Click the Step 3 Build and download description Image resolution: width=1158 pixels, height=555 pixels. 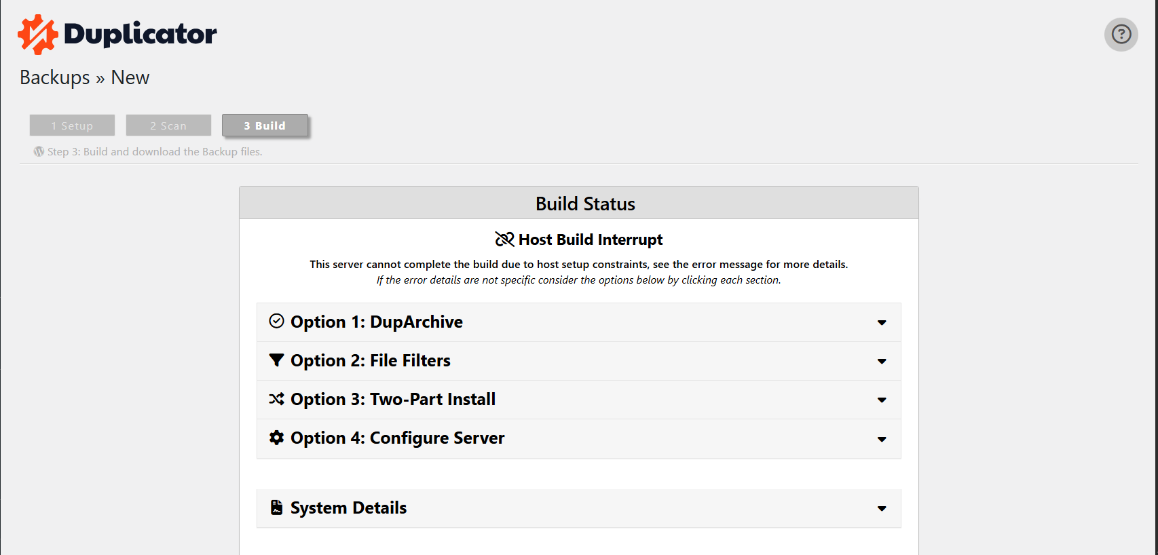pos(155,151)
